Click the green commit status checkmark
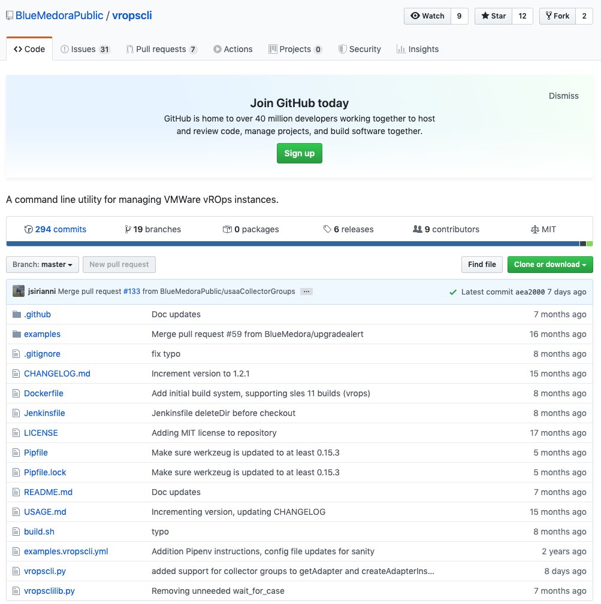The image size is (601, 604). coord(453,292)
